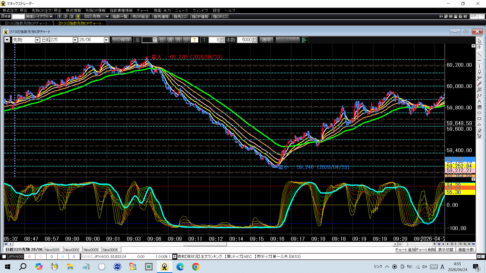The width and height of the screenshot is (486, 273).
Task: Select the alert bell tool
Action: 479,72
